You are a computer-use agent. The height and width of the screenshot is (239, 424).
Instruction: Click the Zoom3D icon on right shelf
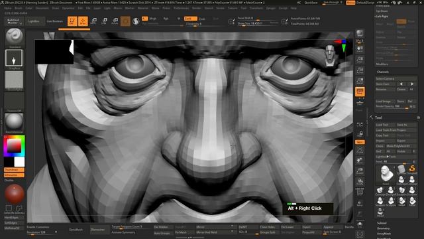click(x=360, y=171)
